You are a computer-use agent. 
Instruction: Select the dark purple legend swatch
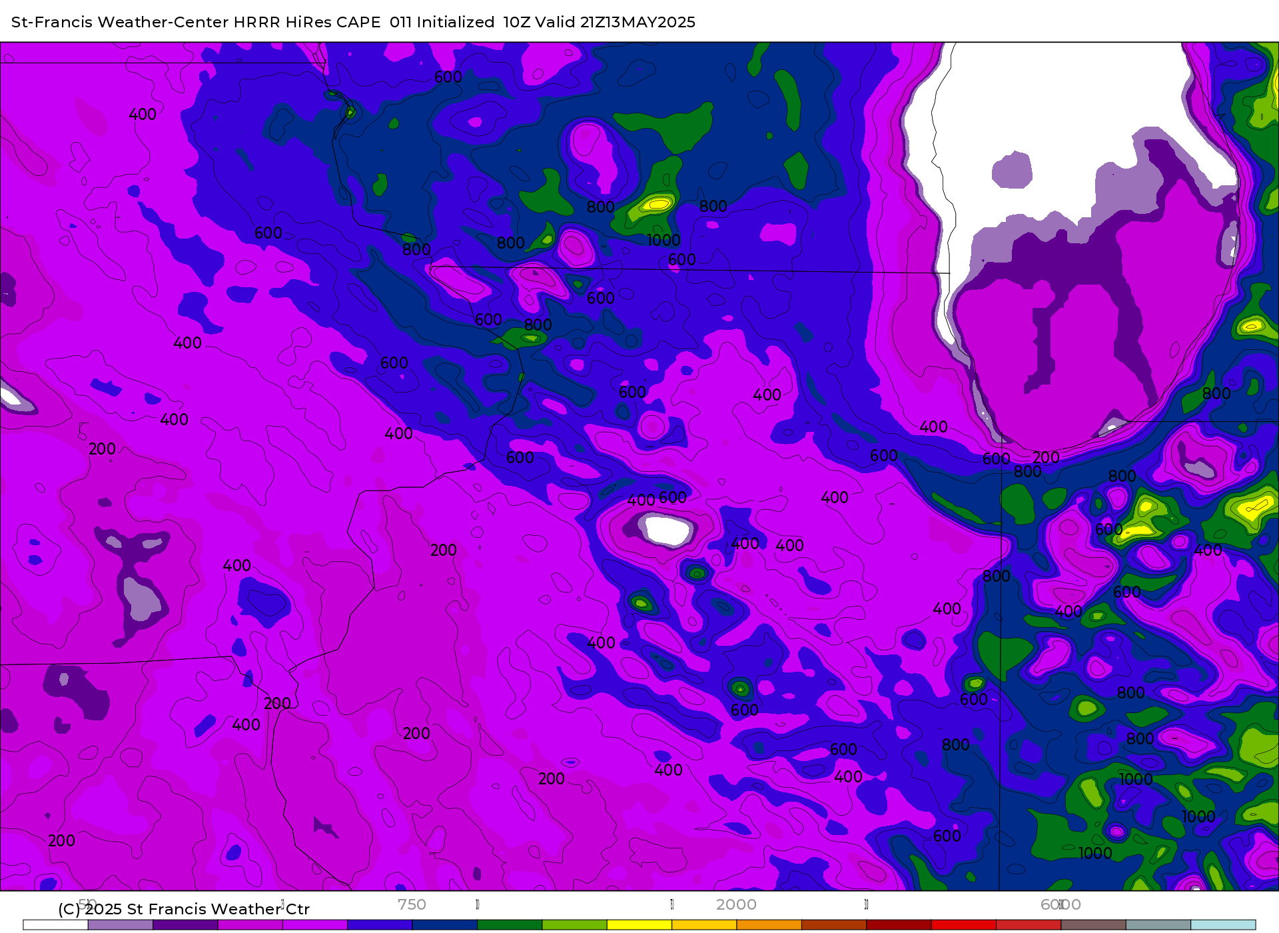[185, 925]
